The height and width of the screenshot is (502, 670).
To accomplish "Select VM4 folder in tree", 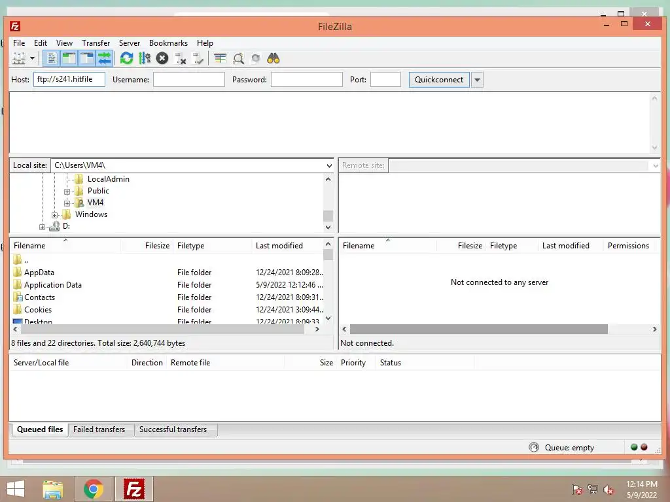I will pos(96,203).
